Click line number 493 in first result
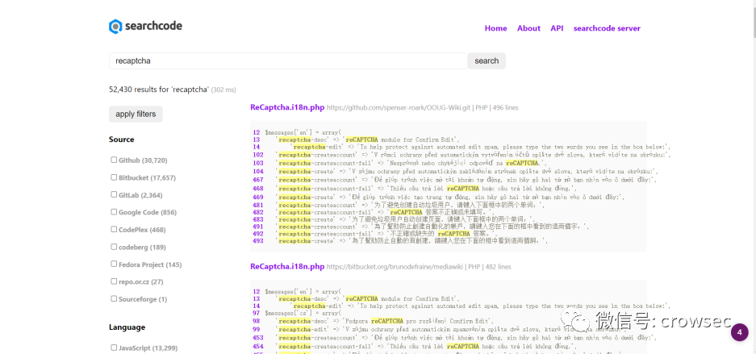Screen dimensions: 756x354 (258, 241)
